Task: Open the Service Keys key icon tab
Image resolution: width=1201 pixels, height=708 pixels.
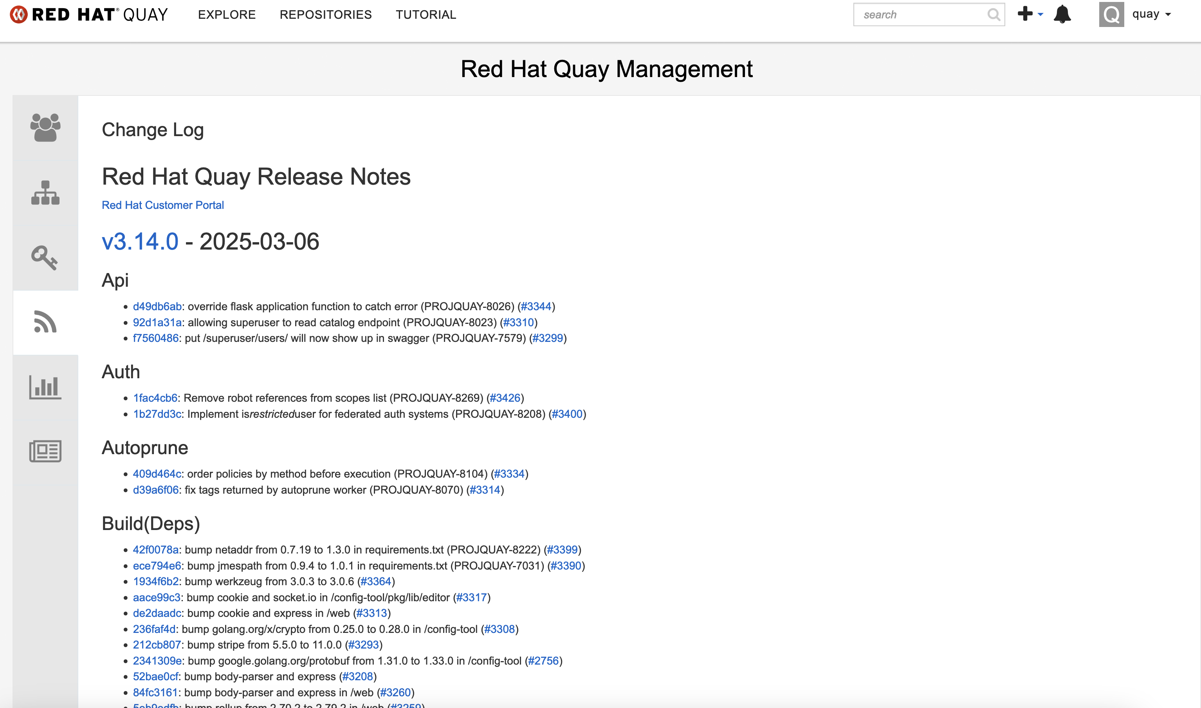Action: (45, 258)
